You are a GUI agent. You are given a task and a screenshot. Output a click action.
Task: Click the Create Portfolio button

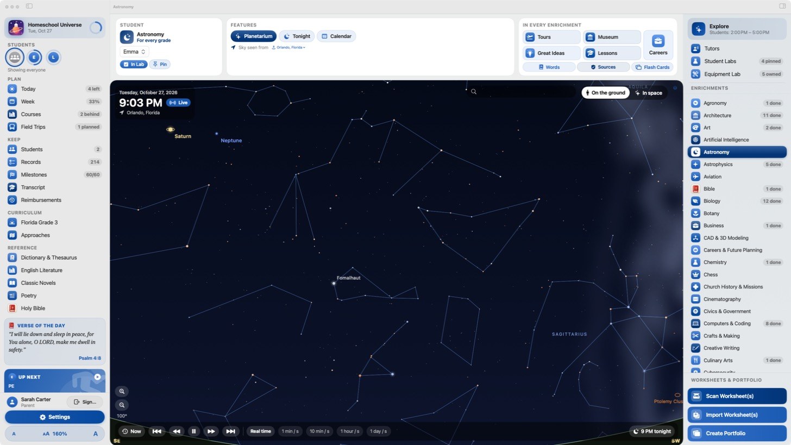point(737,434)
